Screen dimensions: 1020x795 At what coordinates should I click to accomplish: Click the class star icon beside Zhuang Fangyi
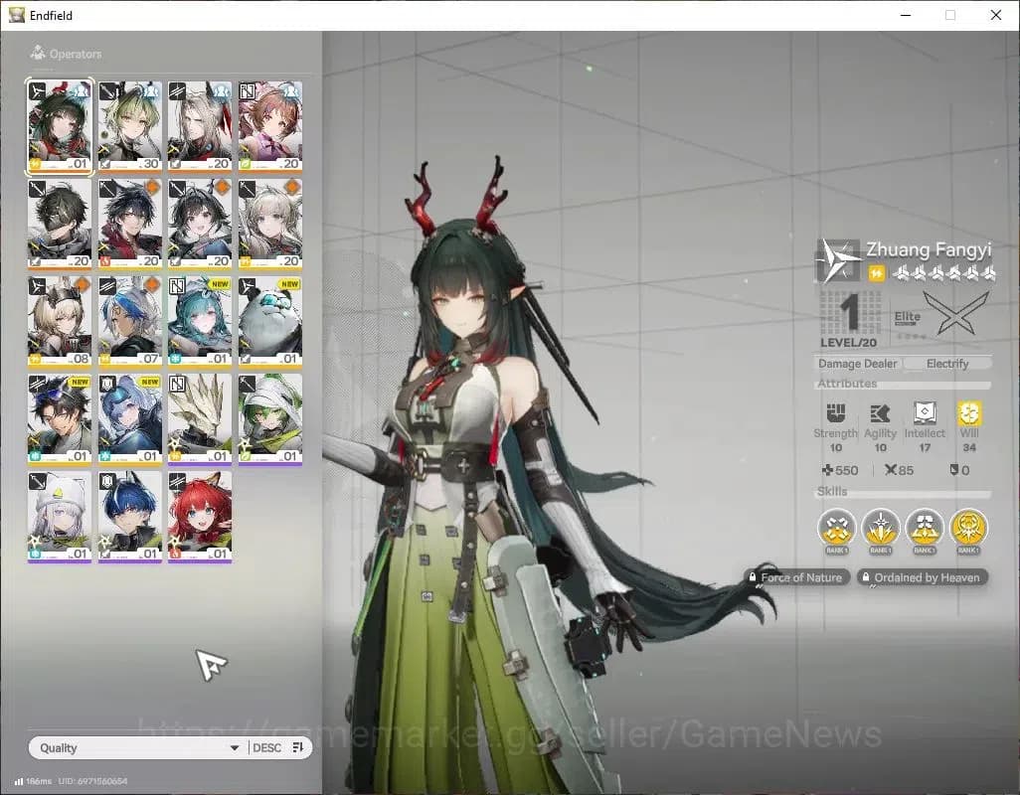838,260
